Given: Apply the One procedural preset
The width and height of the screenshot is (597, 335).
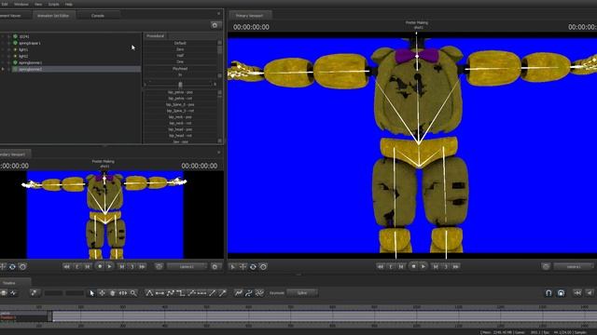Looking at the screenshot, I should pyautogui.click(x=180, y=61).
